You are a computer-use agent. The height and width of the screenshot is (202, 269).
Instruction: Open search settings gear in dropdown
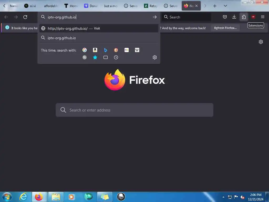(155, 57)
